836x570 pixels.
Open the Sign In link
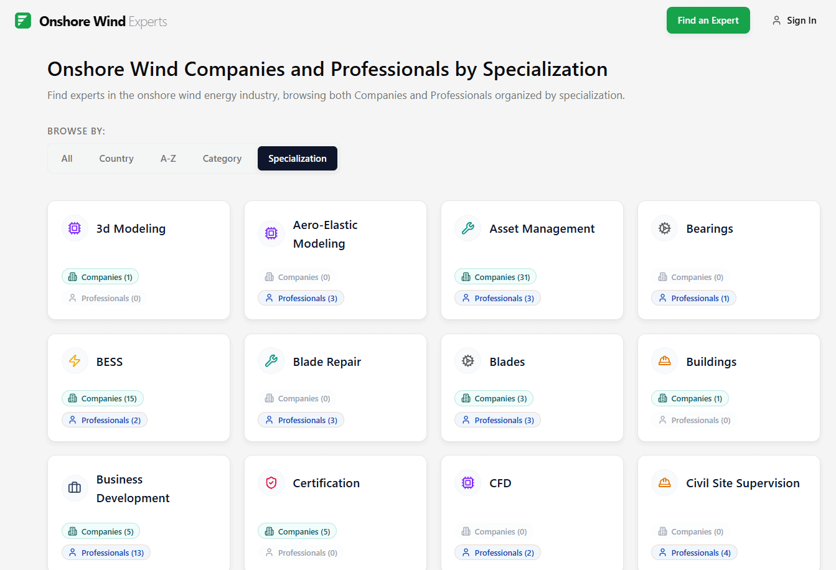794,21
